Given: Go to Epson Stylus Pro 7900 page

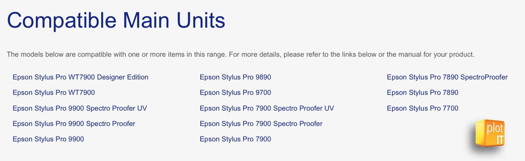Looking at the screenshot, I should coord(235,139).
